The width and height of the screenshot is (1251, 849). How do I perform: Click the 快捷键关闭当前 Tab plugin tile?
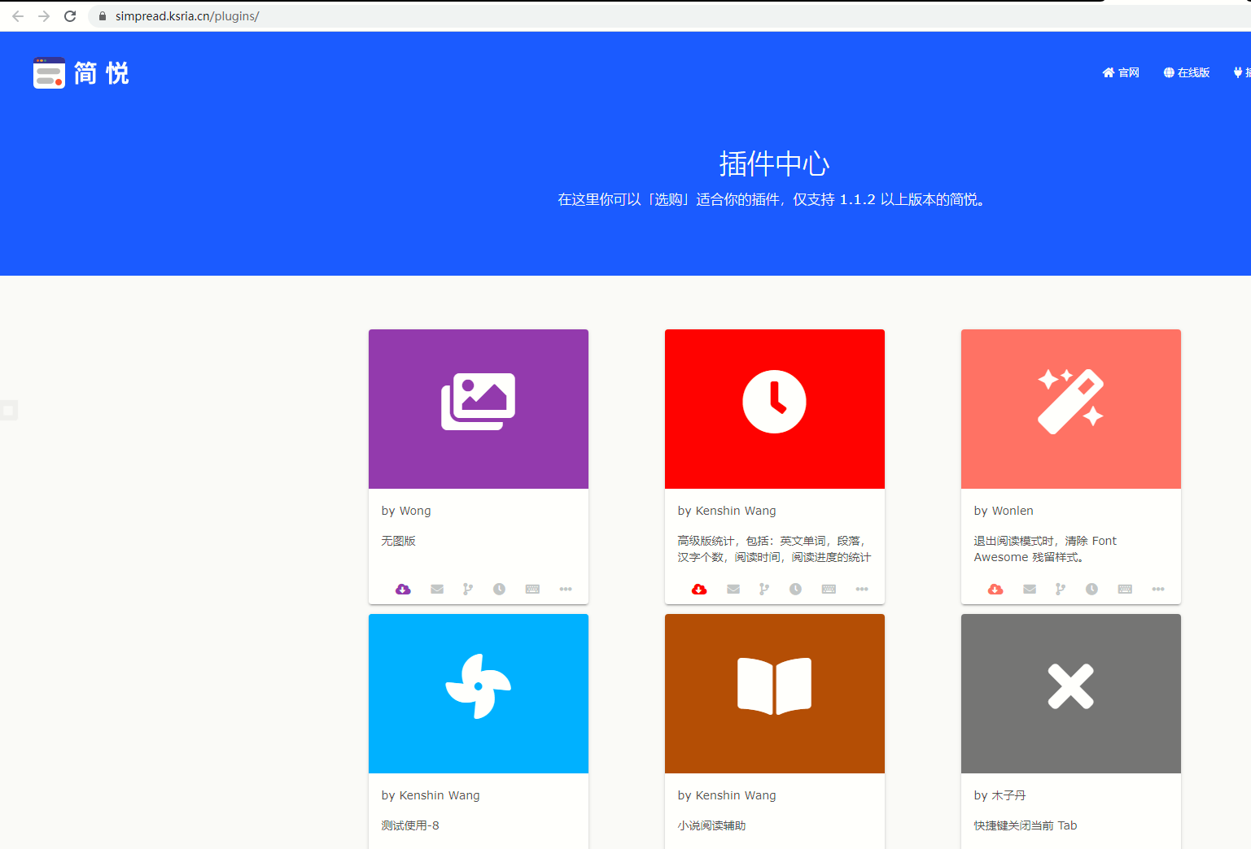tap(1070, 693)
